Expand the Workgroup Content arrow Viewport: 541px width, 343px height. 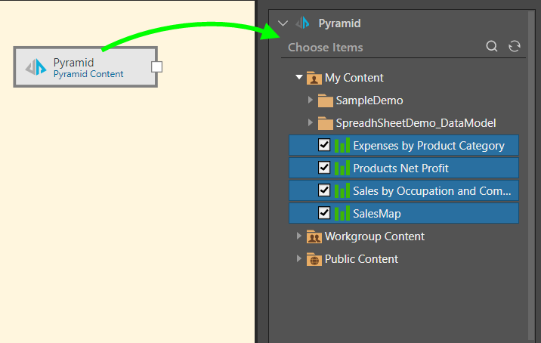click(299, 236)
